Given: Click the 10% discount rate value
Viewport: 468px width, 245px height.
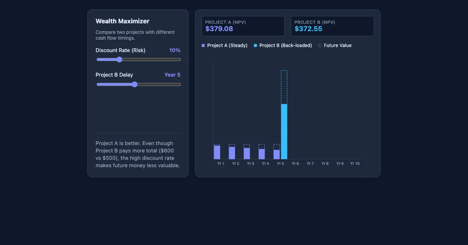Looking at the screenshot, I should coord(175,51).
